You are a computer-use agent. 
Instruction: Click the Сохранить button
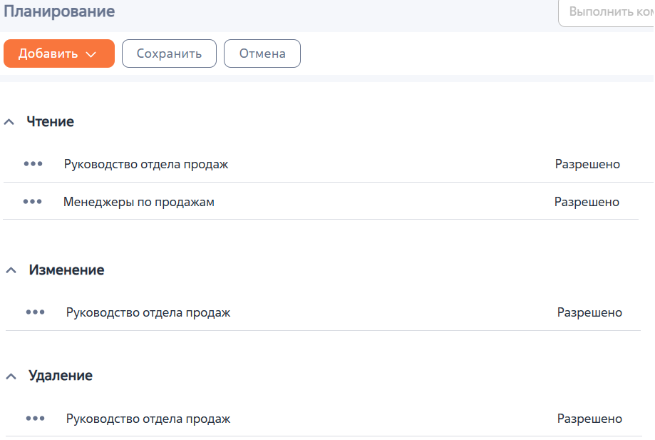(x=169, y=53)
